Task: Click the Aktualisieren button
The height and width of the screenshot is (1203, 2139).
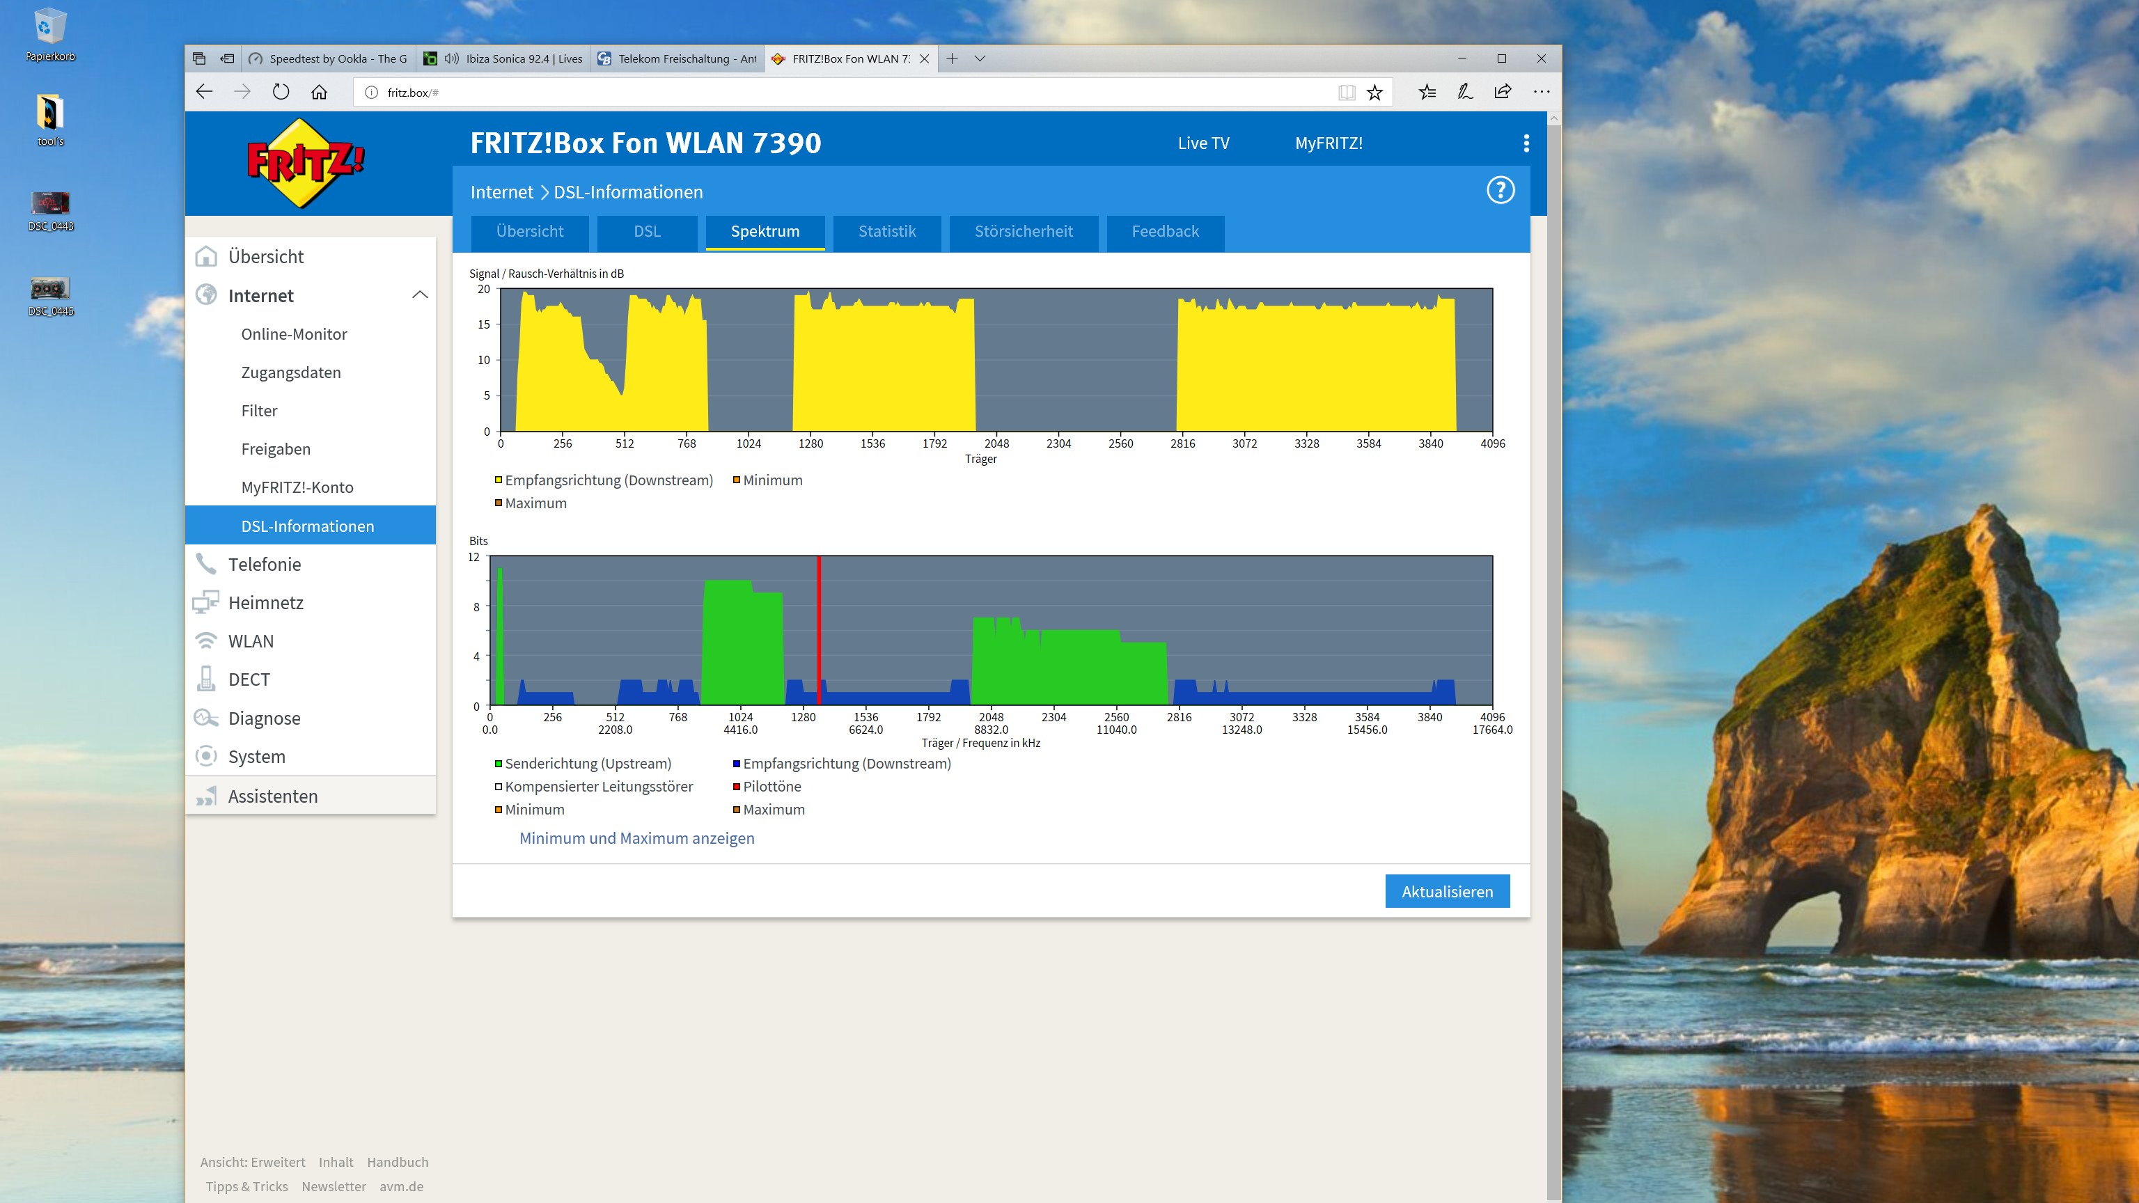Action: point(1446,891)
